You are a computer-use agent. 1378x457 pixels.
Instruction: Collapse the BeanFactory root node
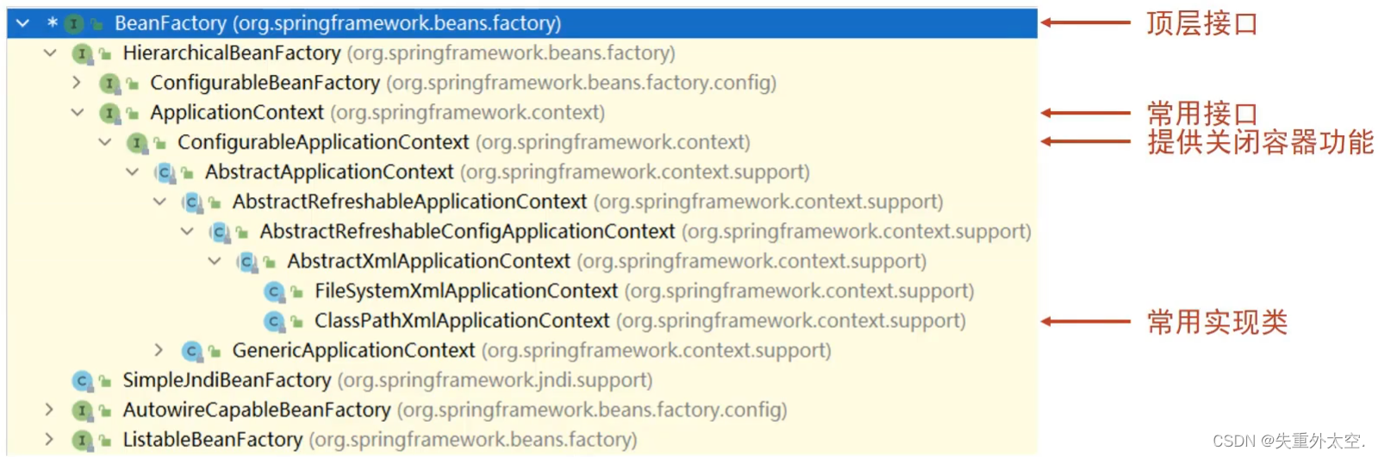(x=23, y=23)
